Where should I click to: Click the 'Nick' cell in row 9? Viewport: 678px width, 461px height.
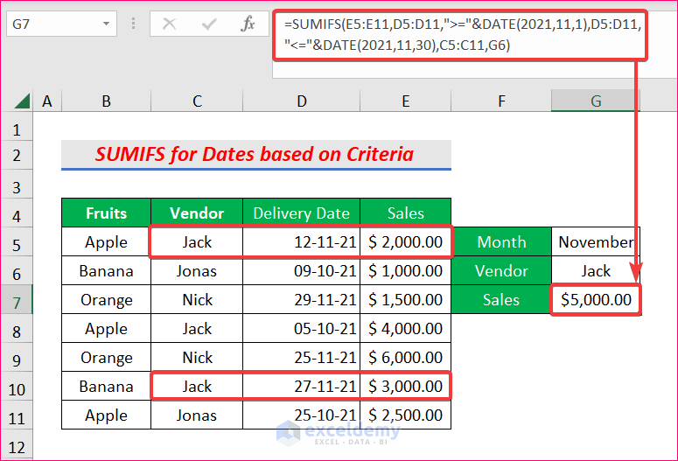[197, 357]
